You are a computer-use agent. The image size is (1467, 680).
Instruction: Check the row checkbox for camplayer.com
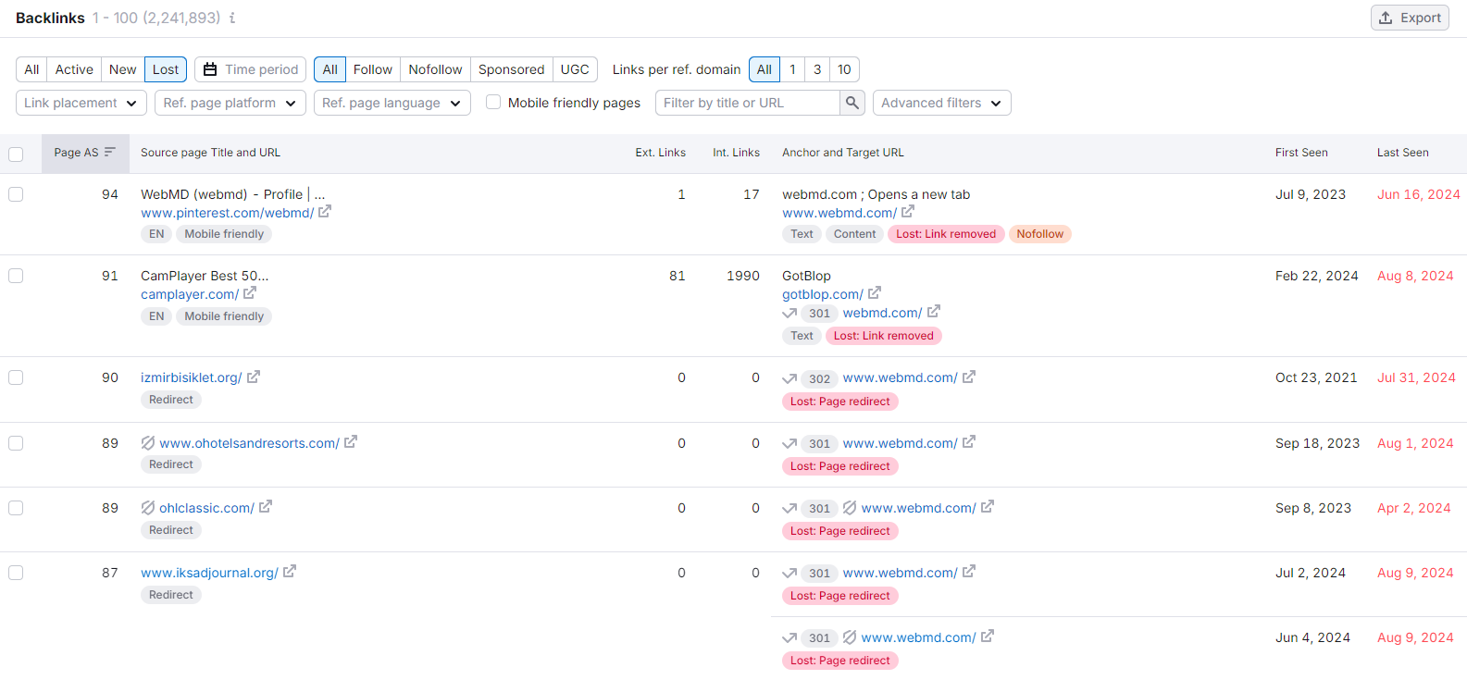[x=16, y=276]
